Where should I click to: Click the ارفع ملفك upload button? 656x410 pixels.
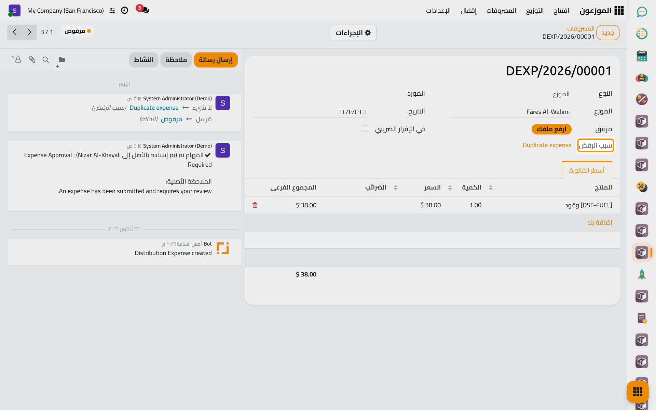pos(551,129)
